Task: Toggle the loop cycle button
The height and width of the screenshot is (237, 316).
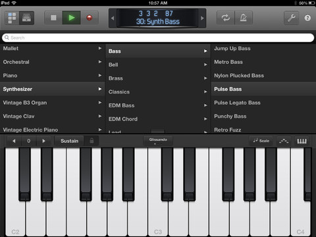Action: pos(225,18)
